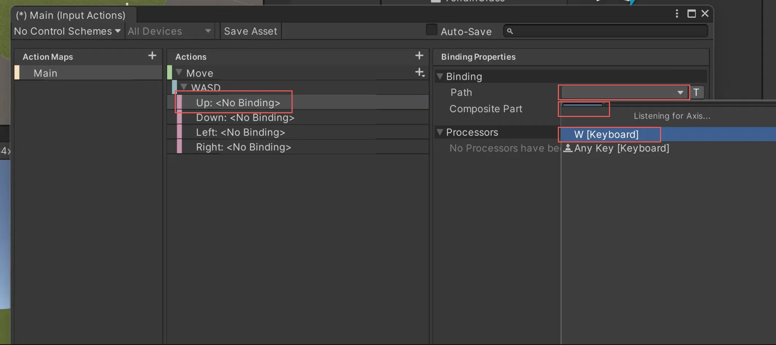
Task: Select W [Keyboard] from the list
Action: click(606, 134)
